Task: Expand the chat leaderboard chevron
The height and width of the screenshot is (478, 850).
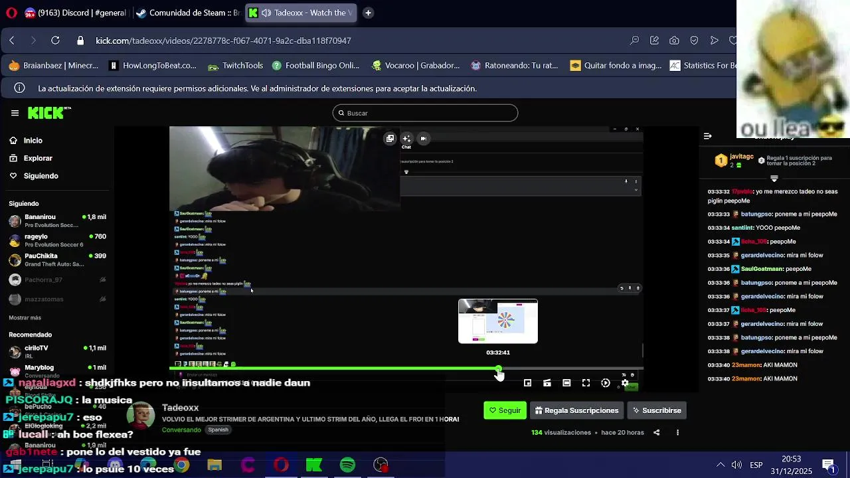Action: pos(774,179)
